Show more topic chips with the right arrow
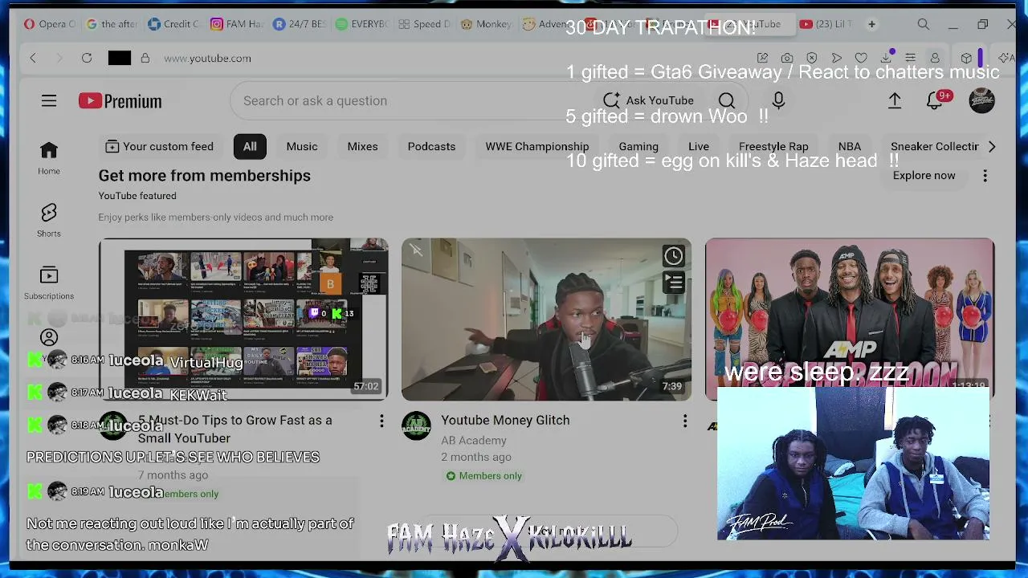The image size is (1028, 578). pos(992,146)
